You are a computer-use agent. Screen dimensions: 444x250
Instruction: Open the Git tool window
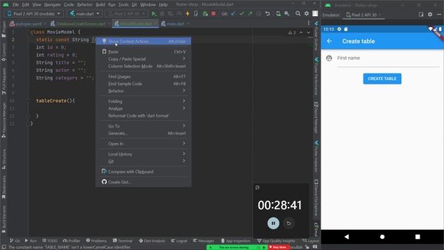[15, 241]
